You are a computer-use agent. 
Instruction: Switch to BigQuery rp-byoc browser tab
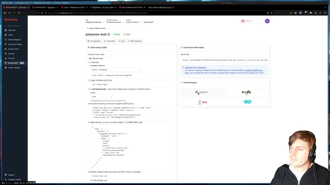[103, 7]
